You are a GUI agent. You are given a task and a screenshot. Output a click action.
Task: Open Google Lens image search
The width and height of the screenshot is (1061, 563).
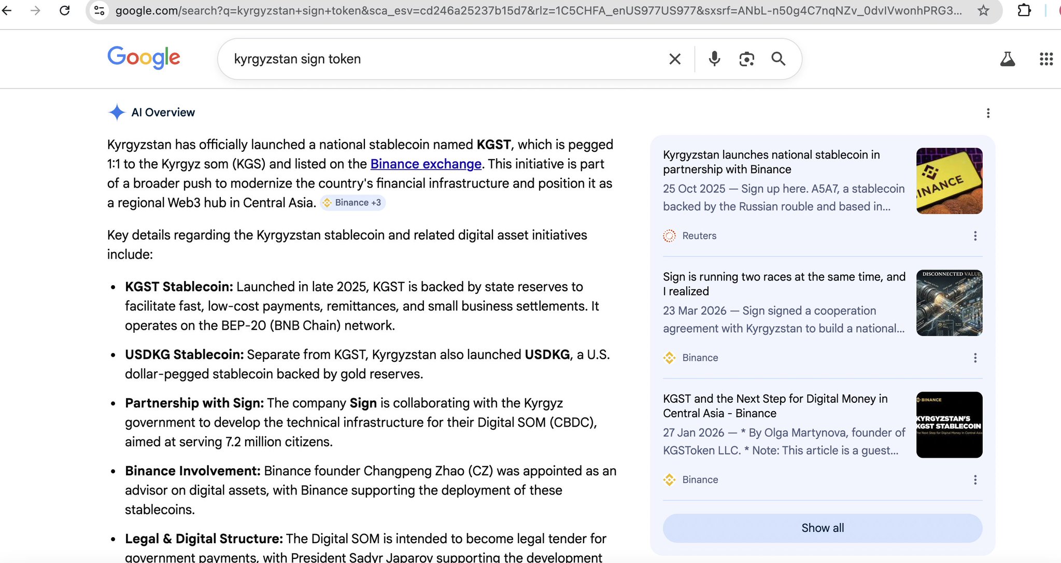click(x=746, y=59)
